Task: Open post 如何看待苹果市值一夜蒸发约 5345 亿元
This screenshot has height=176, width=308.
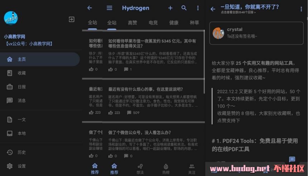Action: point(152,43)
